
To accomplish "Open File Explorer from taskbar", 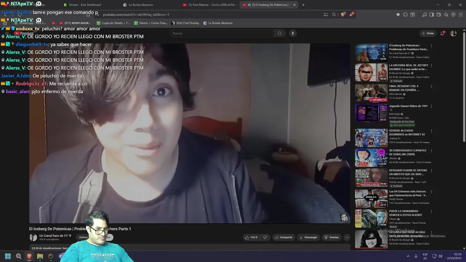I will pos(40,256).
